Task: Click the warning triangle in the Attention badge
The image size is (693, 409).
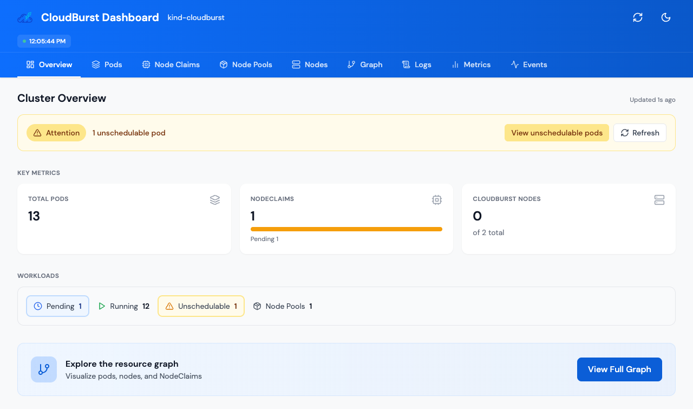Action: pos(37,132)
